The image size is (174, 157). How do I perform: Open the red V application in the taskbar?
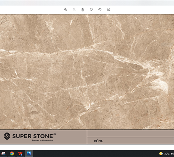coord(20,154)
